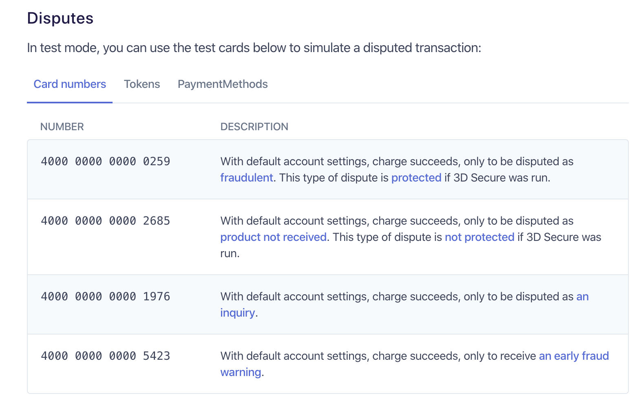Select the PaymentMethods tab
Screen dimensions: 637x398
tap(223, 84)
